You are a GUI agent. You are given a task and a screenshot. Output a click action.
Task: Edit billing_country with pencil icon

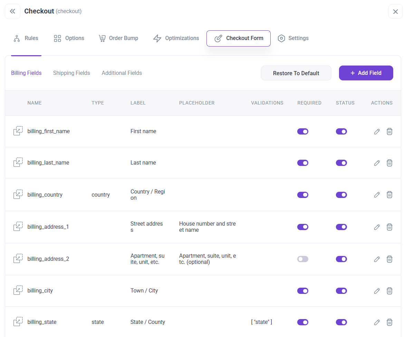[377, 195]
